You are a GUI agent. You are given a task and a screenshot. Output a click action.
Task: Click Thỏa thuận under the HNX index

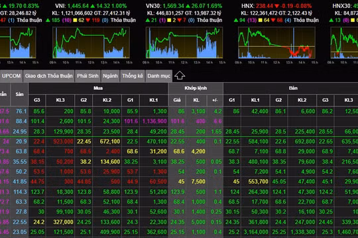tap(306, 20)
